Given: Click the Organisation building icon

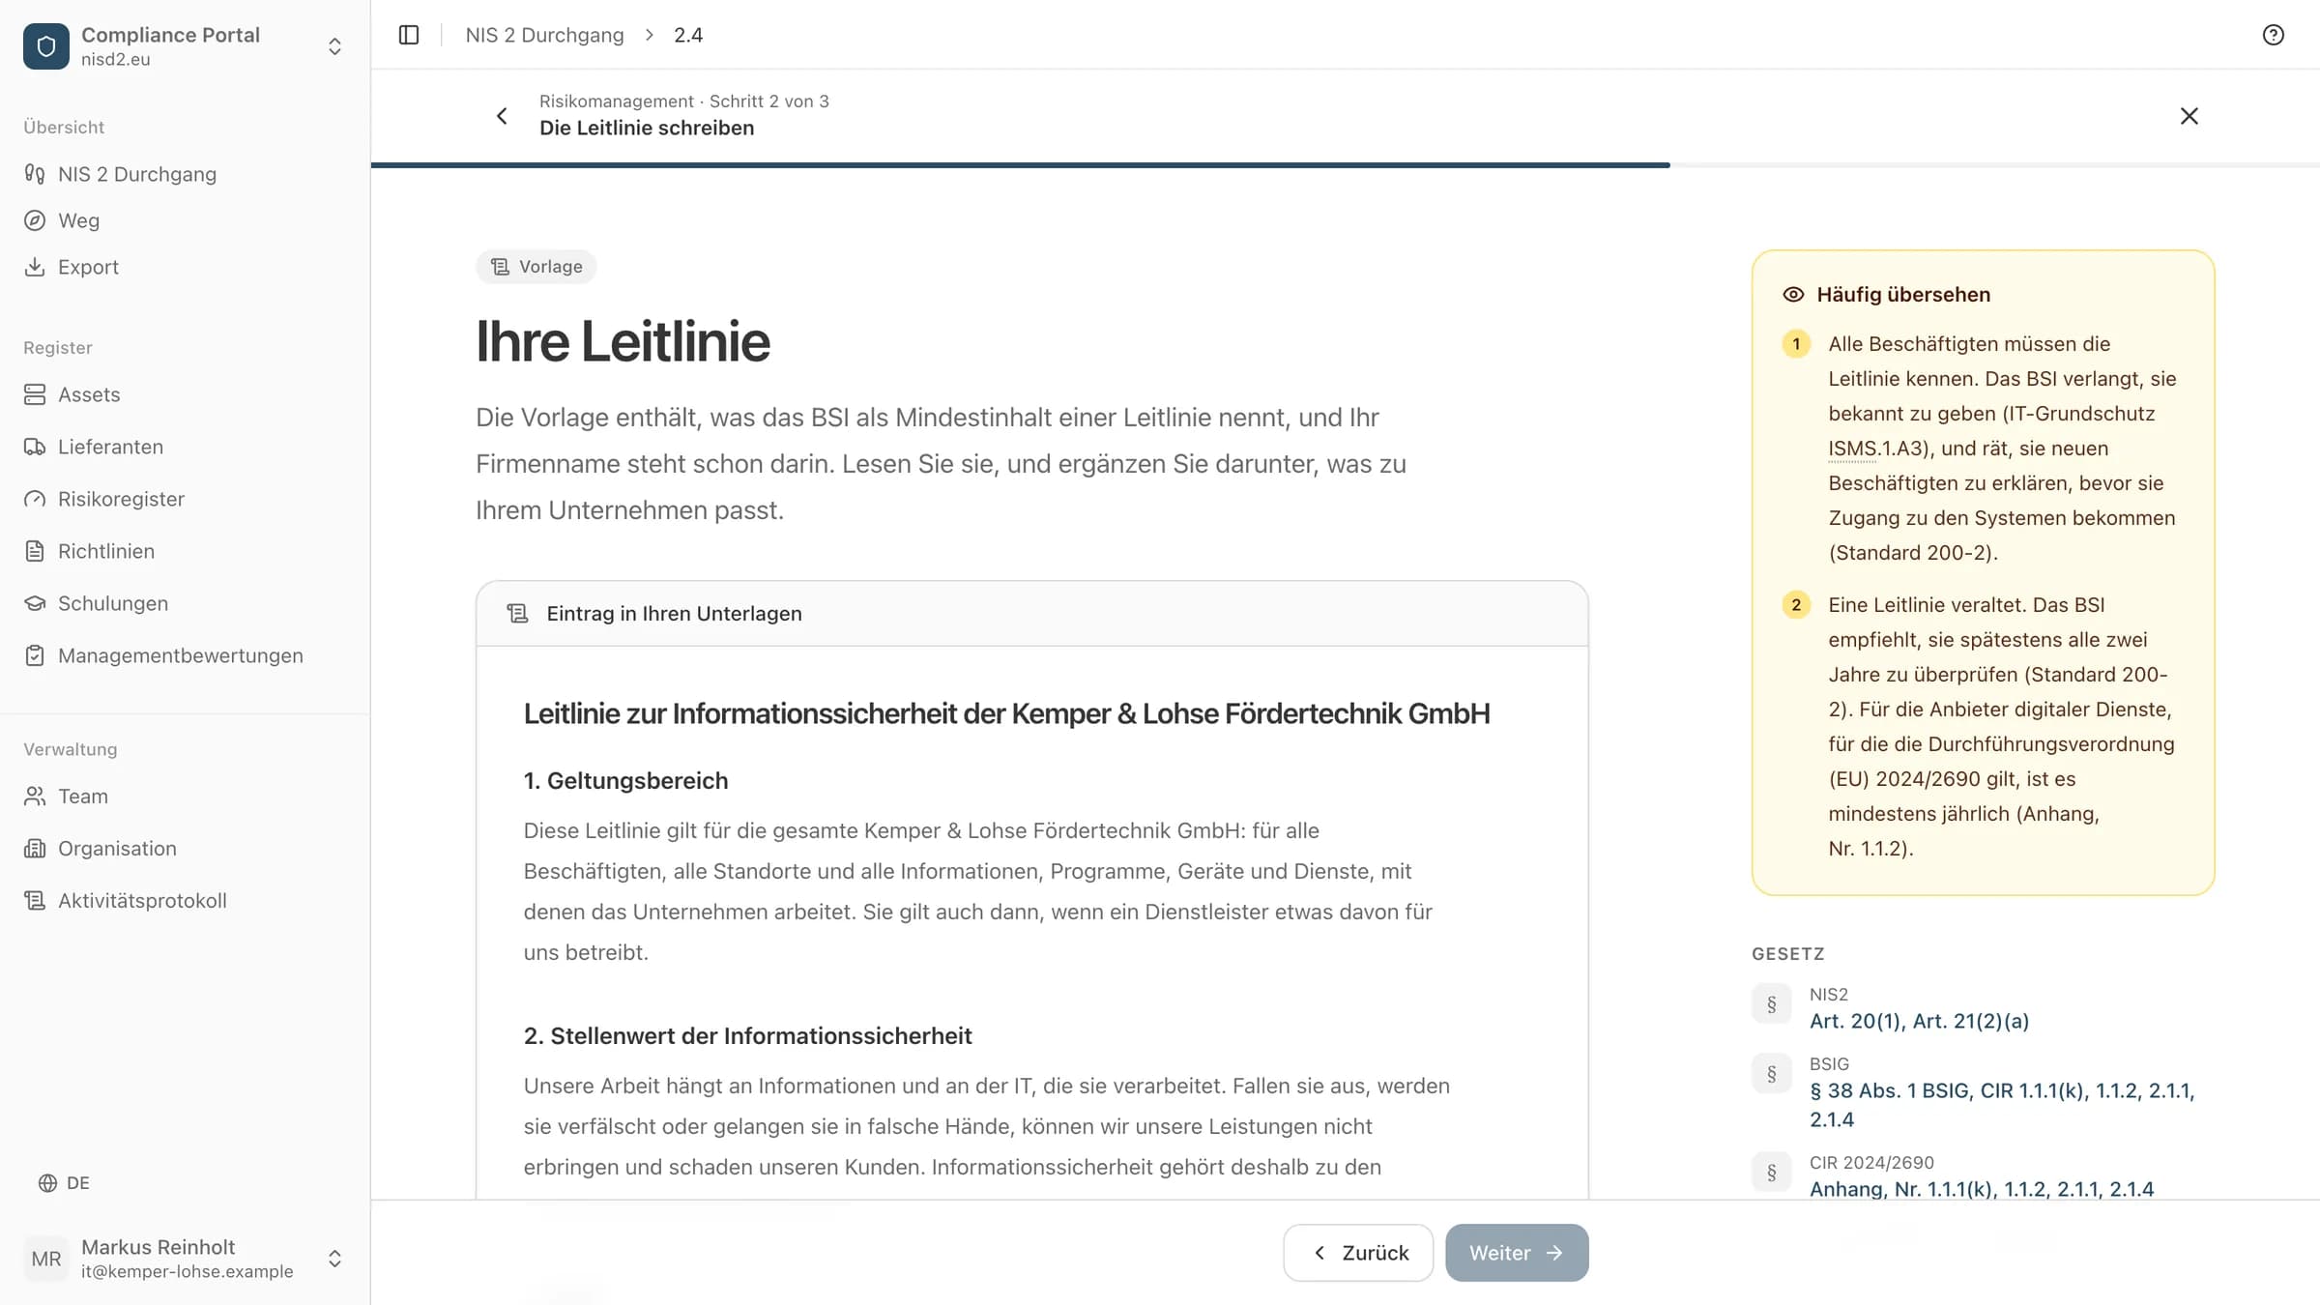Looking at the screenshot, I should [x=35, y=849].
